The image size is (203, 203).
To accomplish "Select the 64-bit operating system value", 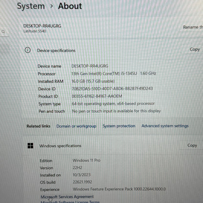I will tap(113, 103).
